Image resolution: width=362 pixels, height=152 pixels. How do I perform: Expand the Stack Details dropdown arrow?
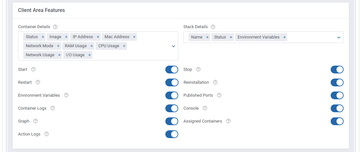coord(339,38)
